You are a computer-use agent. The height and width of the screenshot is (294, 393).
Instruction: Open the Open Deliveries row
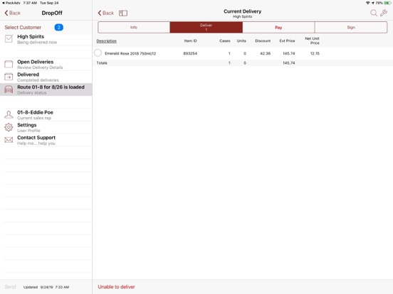[x=46, y=64]
